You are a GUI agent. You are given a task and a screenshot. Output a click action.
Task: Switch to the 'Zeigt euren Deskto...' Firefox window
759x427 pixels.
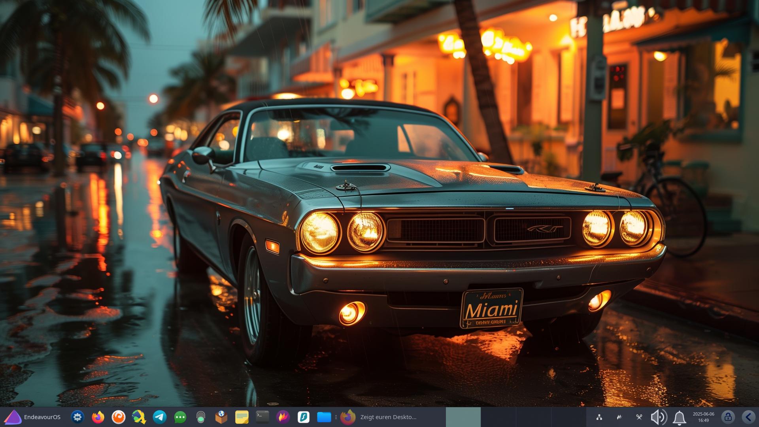[x=387, y=417]
